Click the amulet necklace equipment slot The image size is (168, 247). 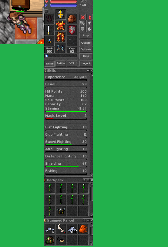[49, 19]
